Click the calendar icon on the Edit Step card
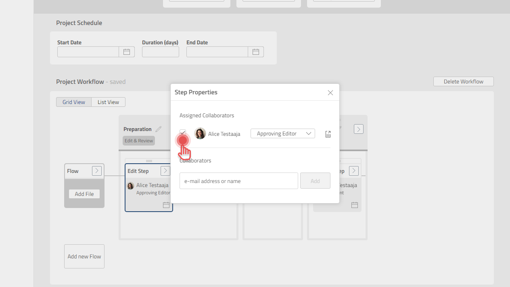510x287 pixels. (x=166, y=205)
